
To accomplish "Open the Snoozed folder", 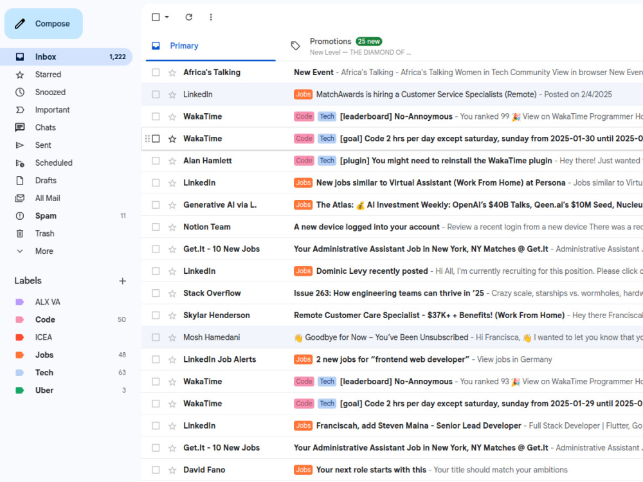I will [66, 92].
